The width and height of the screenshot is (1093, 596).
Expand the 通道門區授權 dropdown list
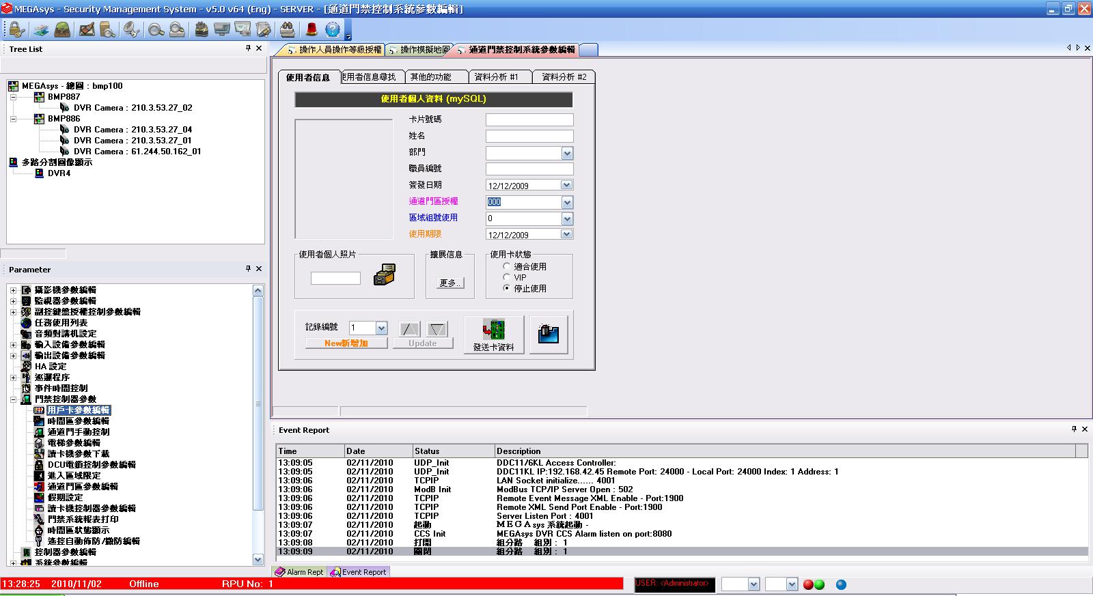tap(566, 202)
